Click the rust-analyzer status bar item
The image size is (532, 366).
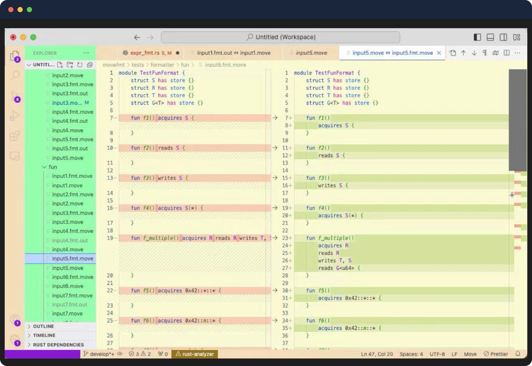[194, 354]
